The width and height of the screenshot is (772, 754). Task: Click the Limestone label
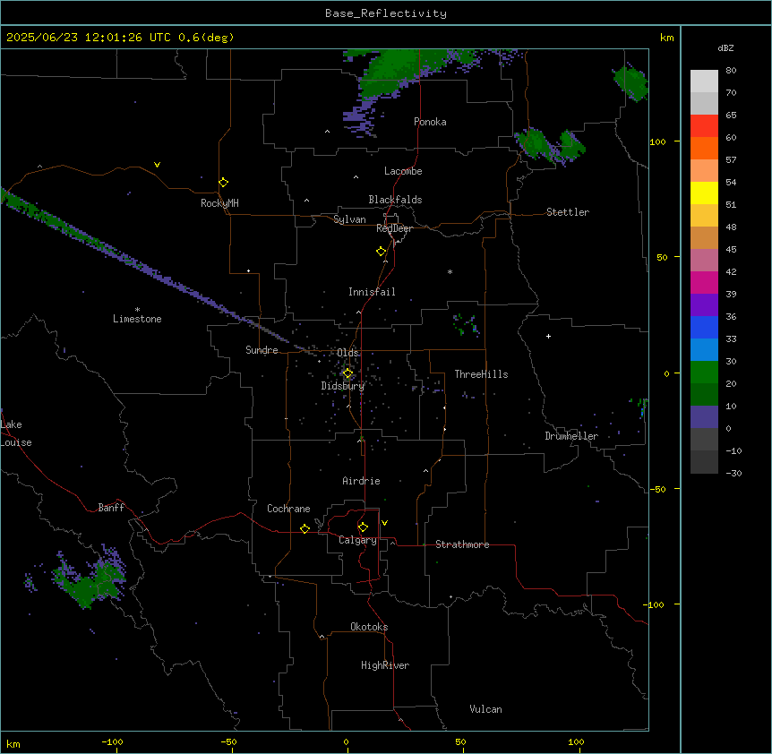point(137,319)
